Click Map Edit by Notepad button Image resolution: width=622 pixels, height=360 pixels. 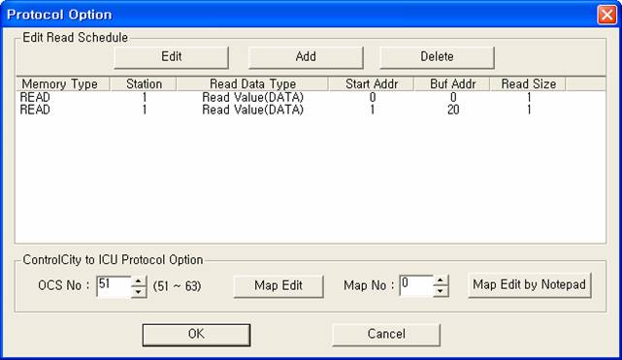[x=529, y=284]
